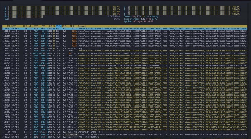
Task: Click the highlighted first process row
Action: click(x=125, y=29)
